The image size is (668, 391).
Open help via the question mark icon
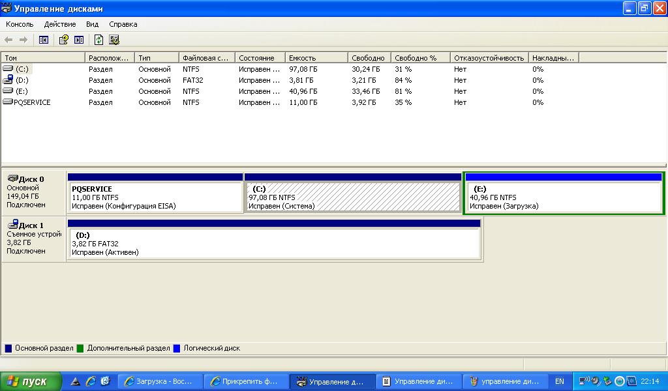tap(63, 40)
